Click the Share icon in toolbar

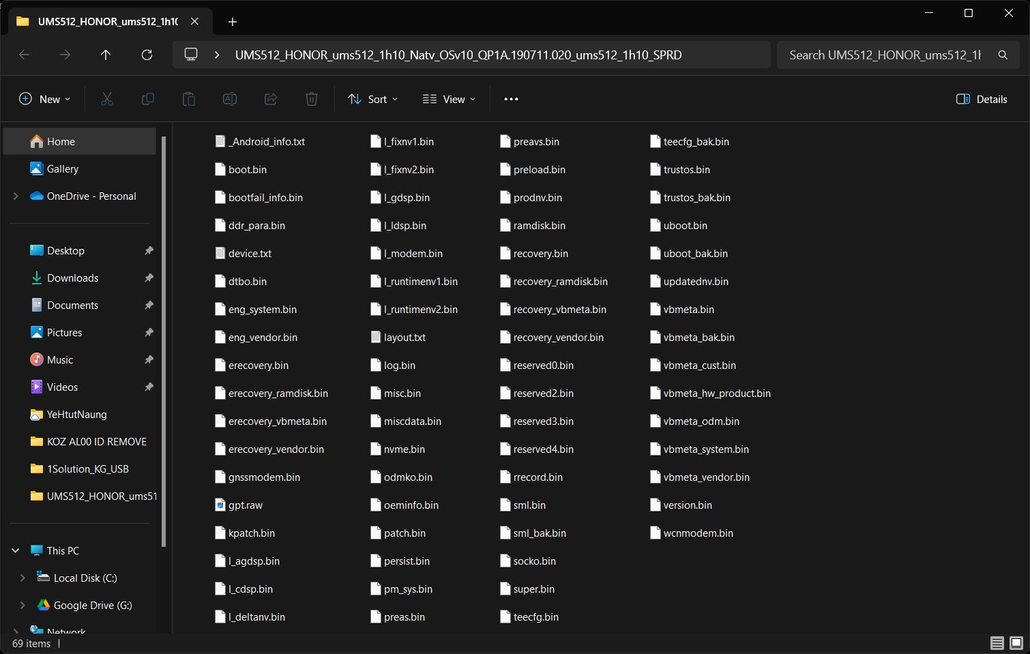[x=271, y=99]
